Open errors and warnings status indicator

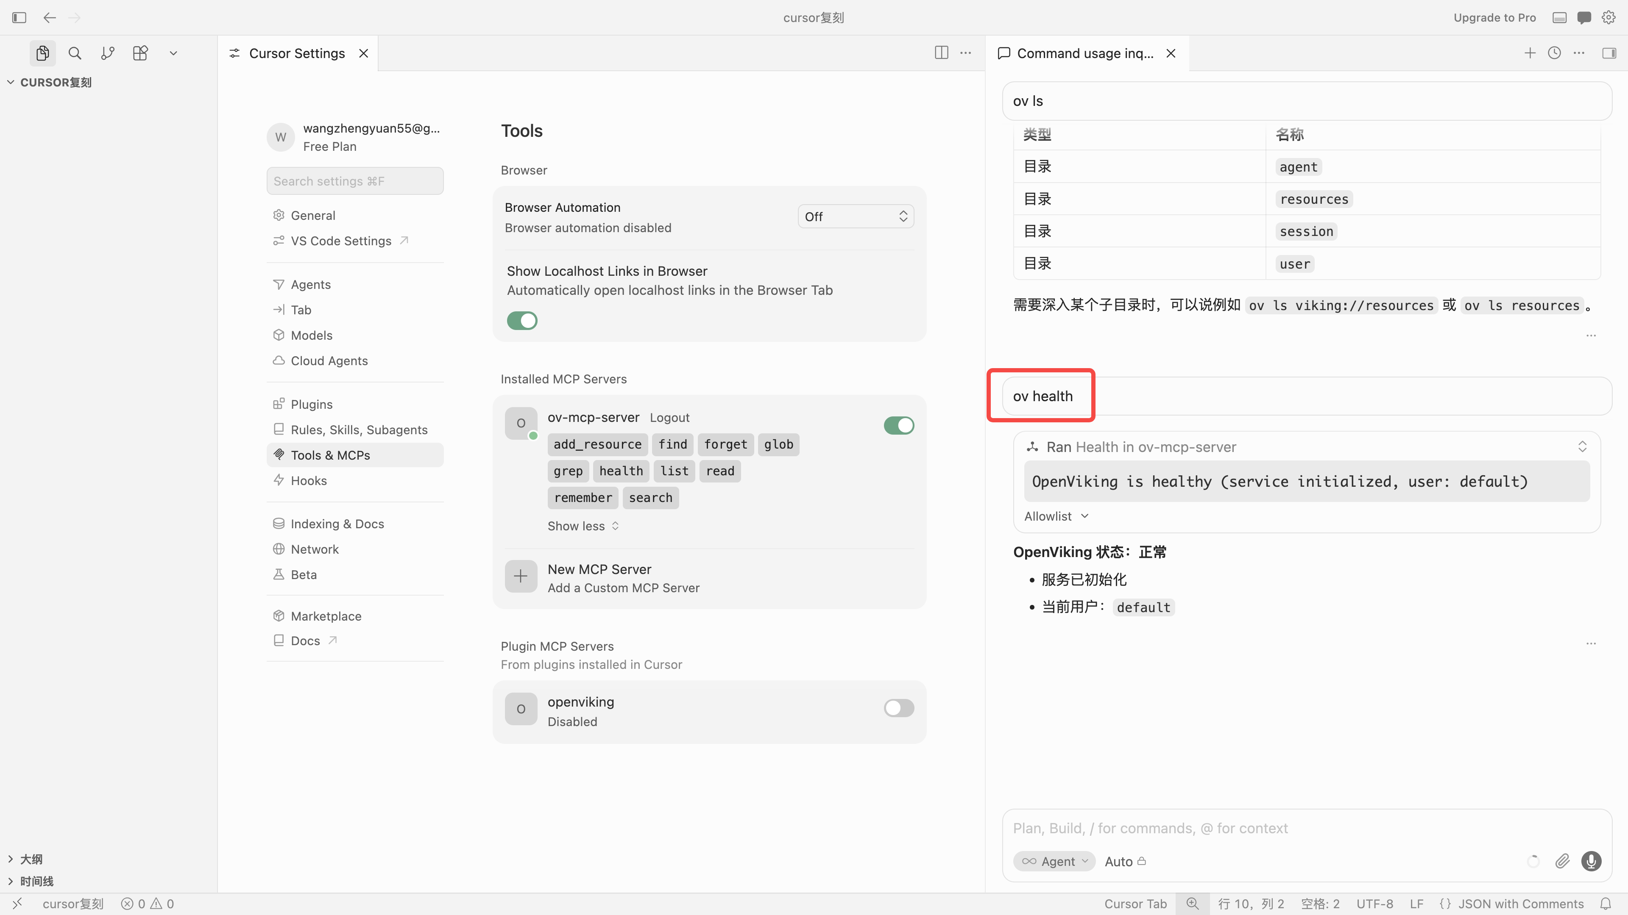(x=147, y=904)
